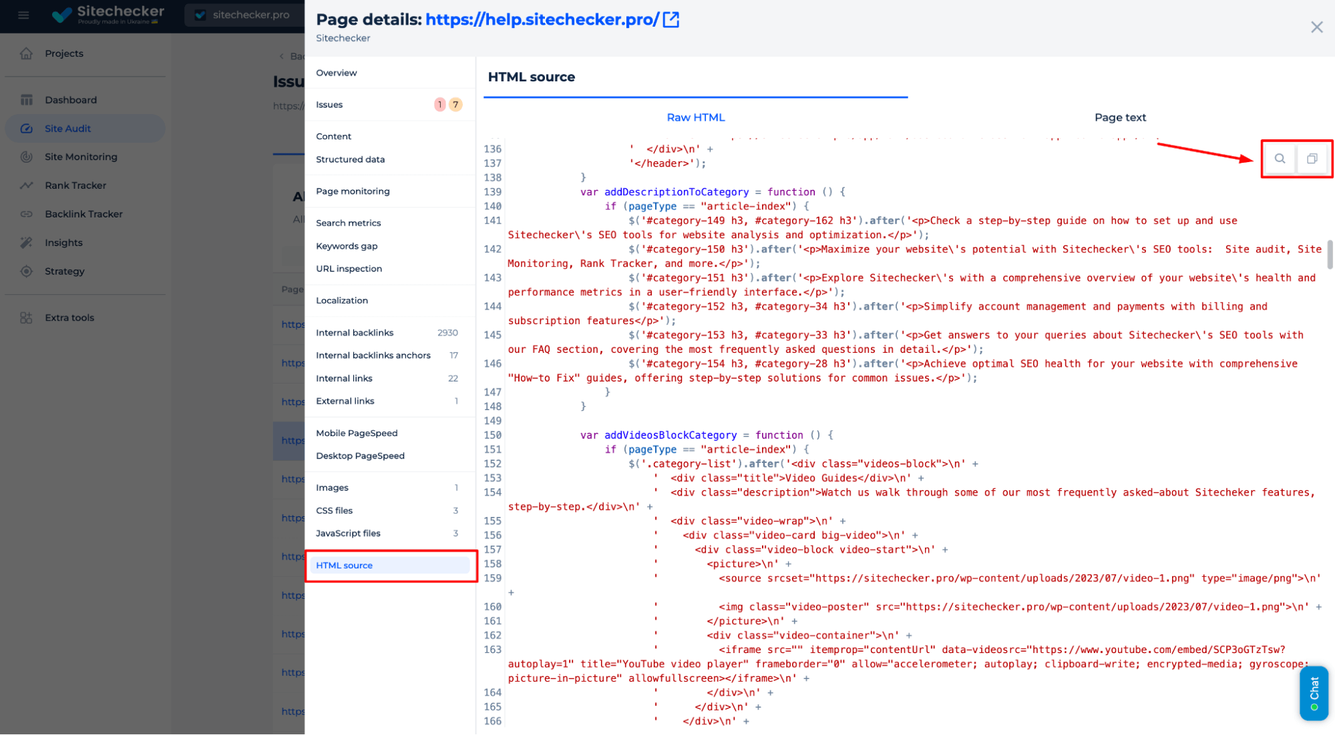1335x735 pixels.
Task: Close the Page details panel
Action: tap(1316, 27)
